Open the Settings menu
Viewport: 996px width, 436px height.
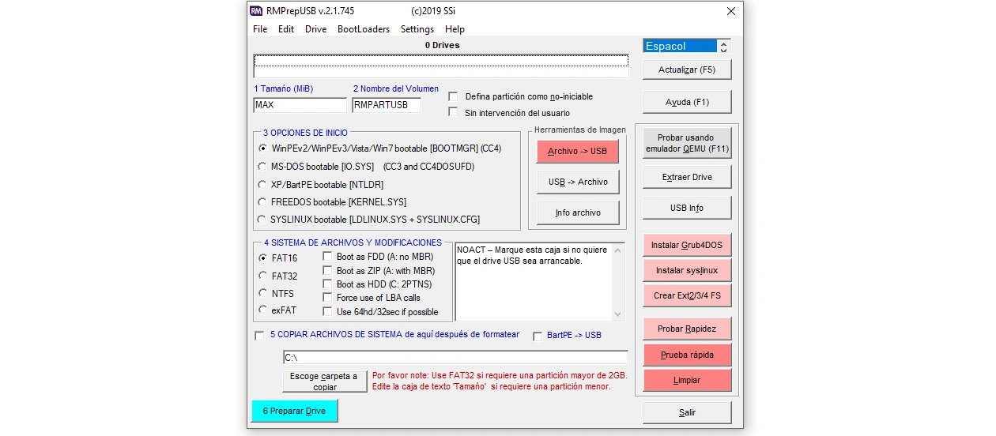click(x=417, y=29)
